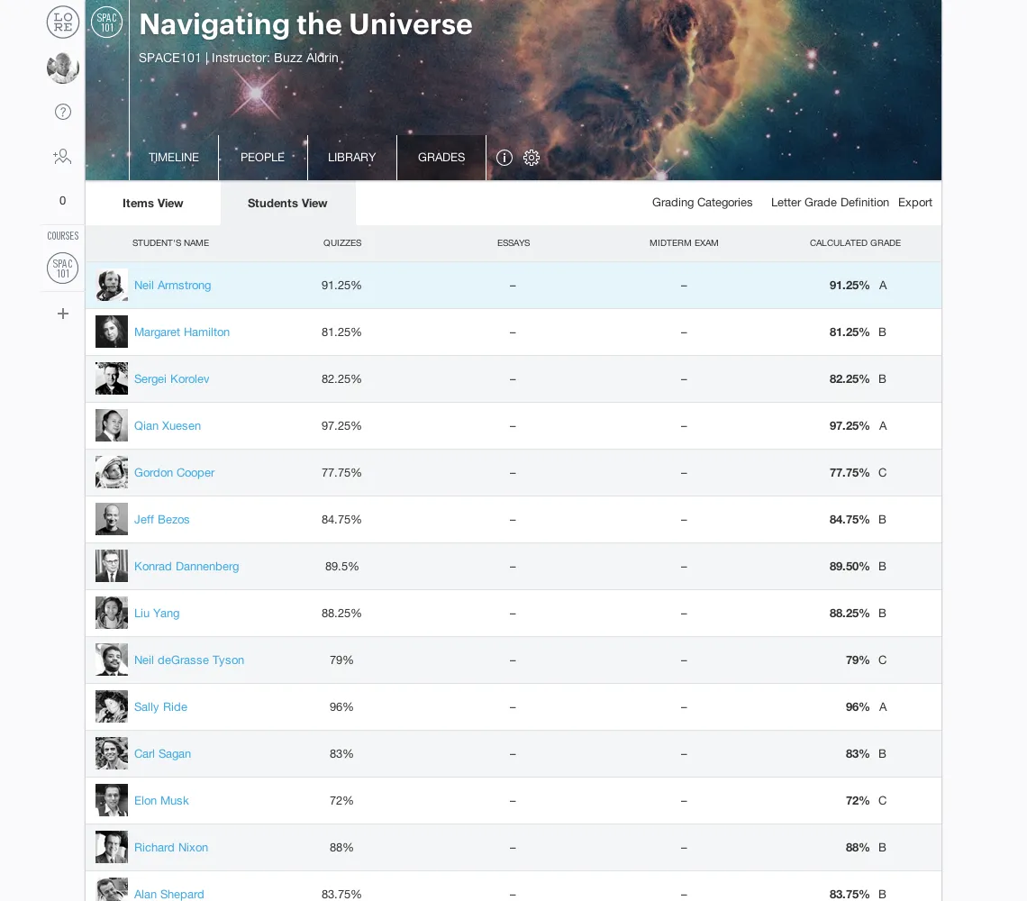Click Gordon Cooper's profile photo
This screenshot has height=901, width=1027.
click(x=112, y=472)
